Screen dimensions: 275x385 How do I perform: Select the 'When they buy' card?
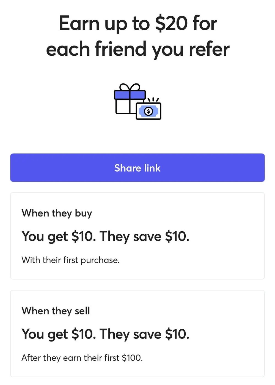click(x=137, y=235)
